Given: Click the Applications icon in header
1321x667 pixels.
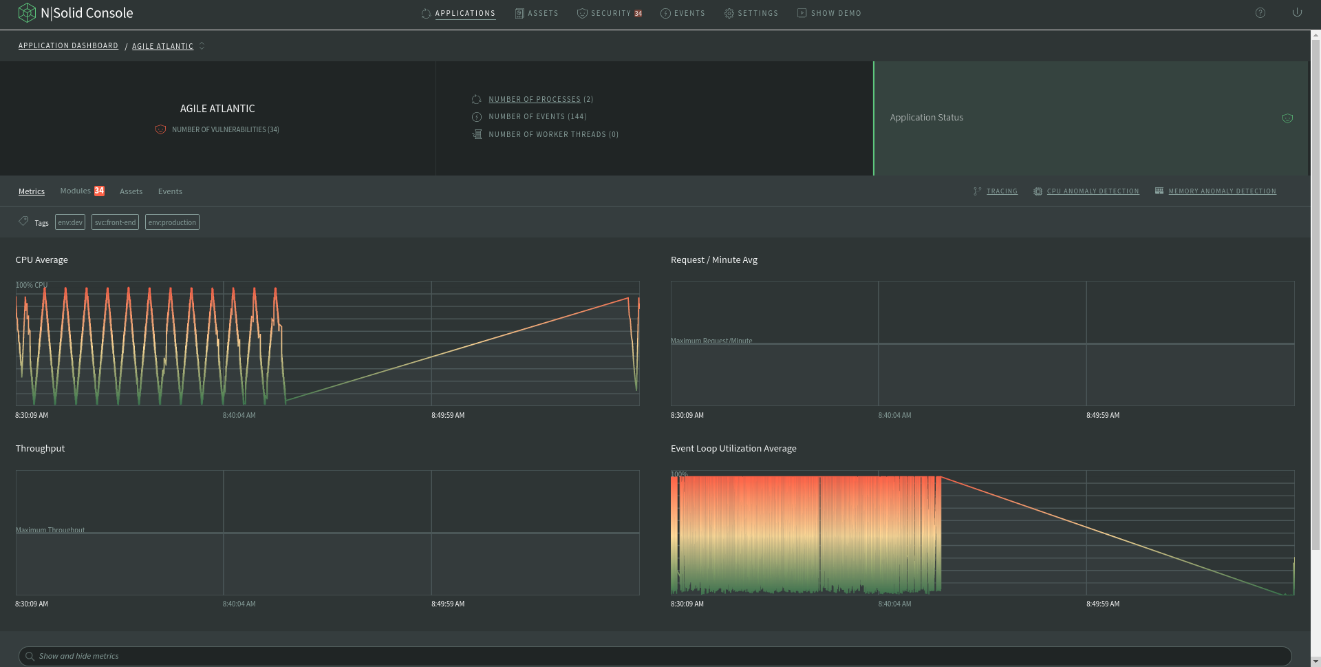Looking at the screenshot, I should click(426, 14).
